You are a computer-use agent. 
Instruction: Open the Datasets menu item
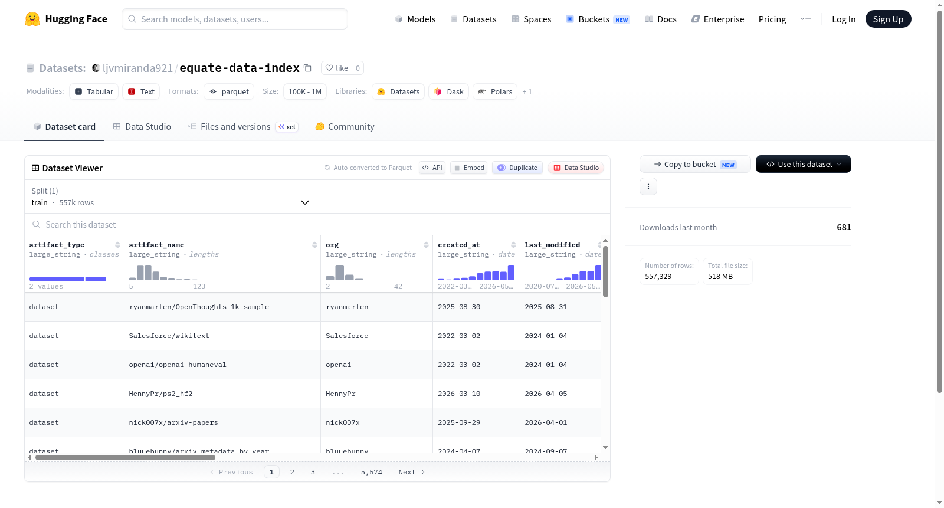point(473,19)
